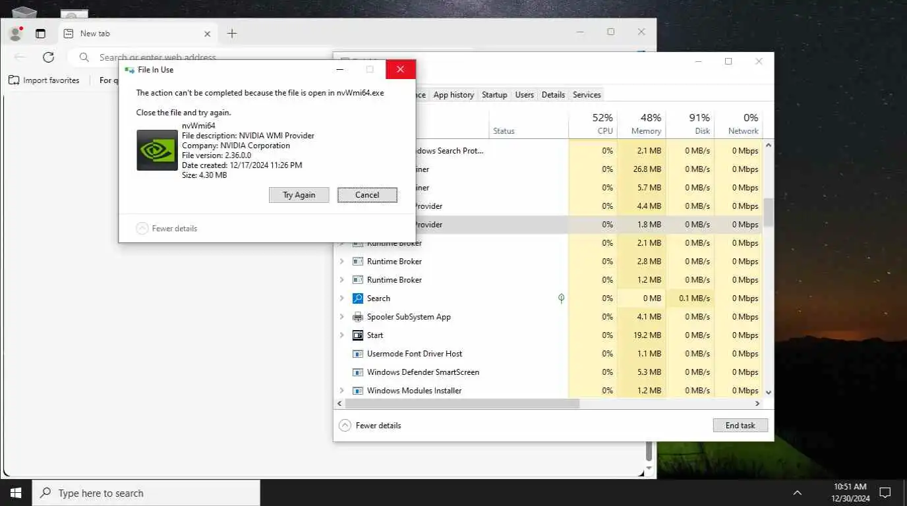Open the Windows notification center icon

pos(885,493)
